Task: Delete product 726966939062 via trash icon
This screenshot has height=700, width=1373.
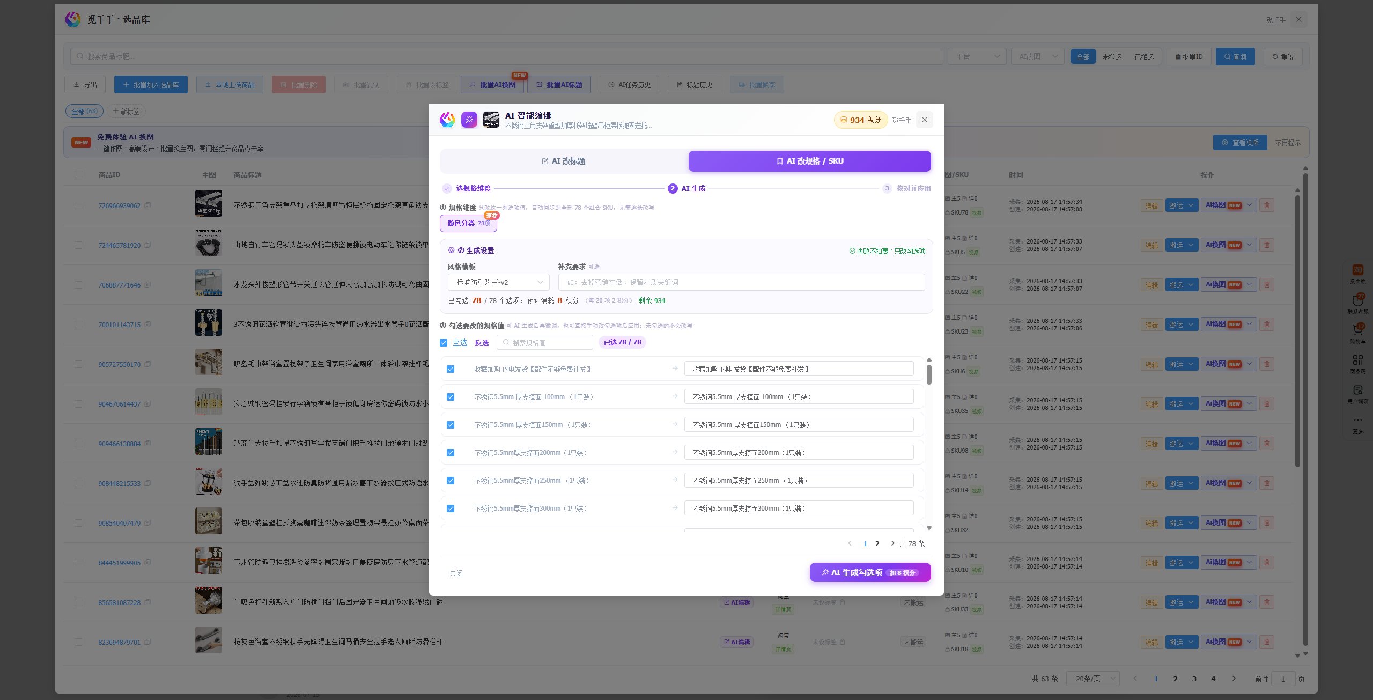Action: [1267, 205]
